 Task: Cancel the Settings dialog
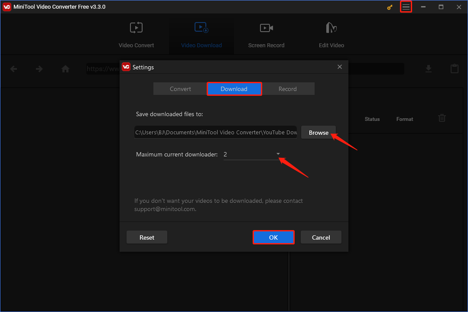[x=321, y=237]
